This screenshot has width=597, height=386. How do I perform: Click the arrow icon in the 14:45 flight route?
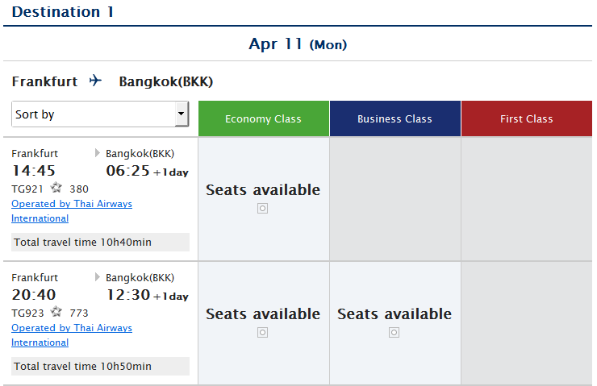click(x=98, y=153)
